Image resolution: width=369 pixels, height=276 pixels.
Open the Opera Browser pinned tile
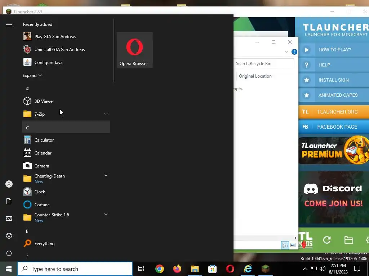[135, 50]
